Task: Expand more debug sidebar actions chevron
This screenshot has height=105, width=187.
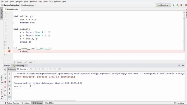Action: 5,100
